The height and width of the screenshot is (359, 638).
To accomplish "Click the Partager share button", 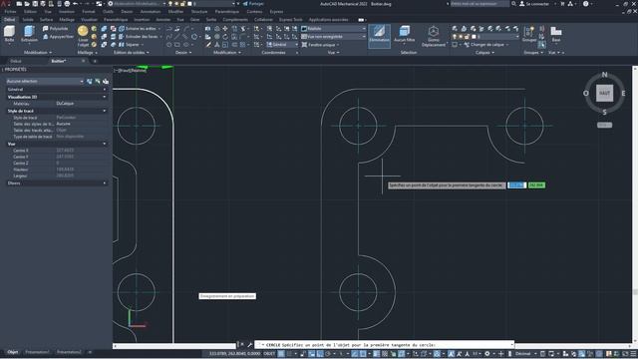I will [x=253, y=4].
